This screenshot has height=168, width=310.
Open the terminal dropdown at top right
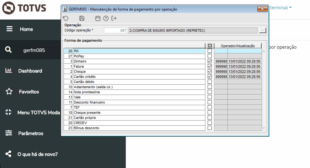click(x=281, y=8)
